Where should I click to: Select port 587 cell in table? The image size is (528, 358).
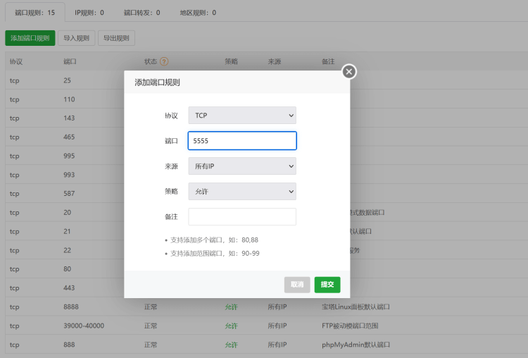click(x=69, y=194)
